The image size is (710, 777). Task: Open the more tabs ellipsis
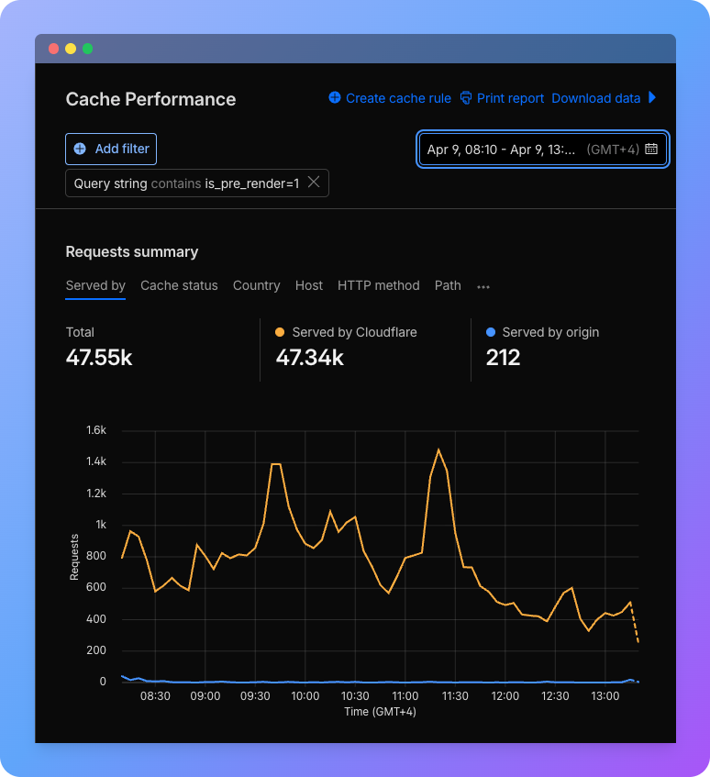pyautogui.click(x=483, y=287)
